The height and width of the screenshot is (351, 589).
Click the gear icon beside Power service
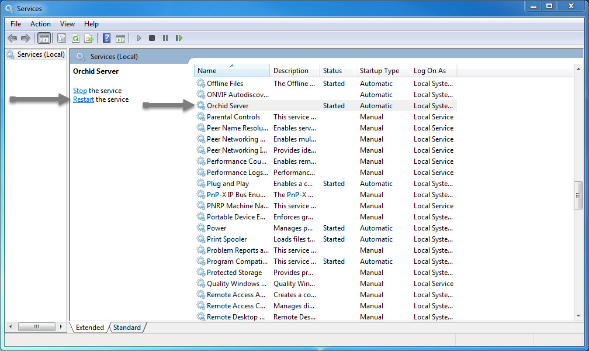click(x=201, y=228)
